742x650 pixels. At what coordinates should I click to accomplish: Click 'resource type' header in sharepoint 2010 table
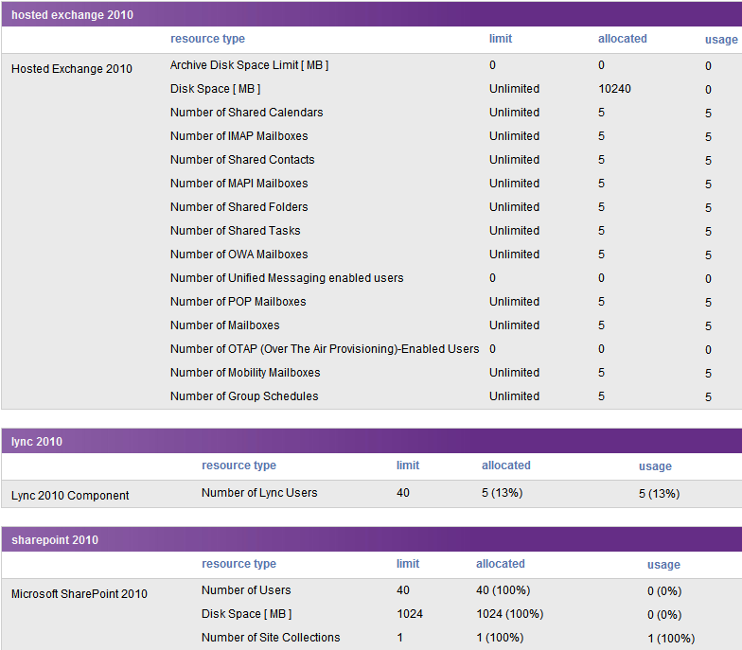(x=238, y=564)
